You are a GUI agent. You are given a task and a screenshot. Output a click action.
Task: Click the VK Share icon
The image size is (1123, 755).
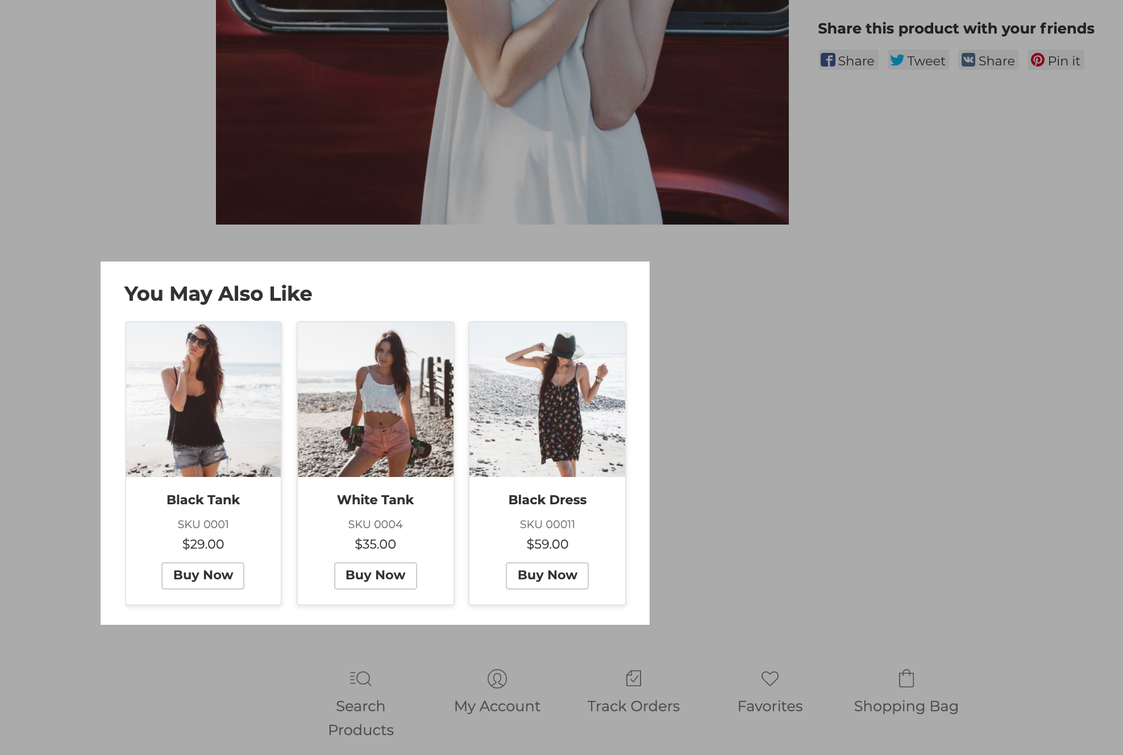coord(968,60)
